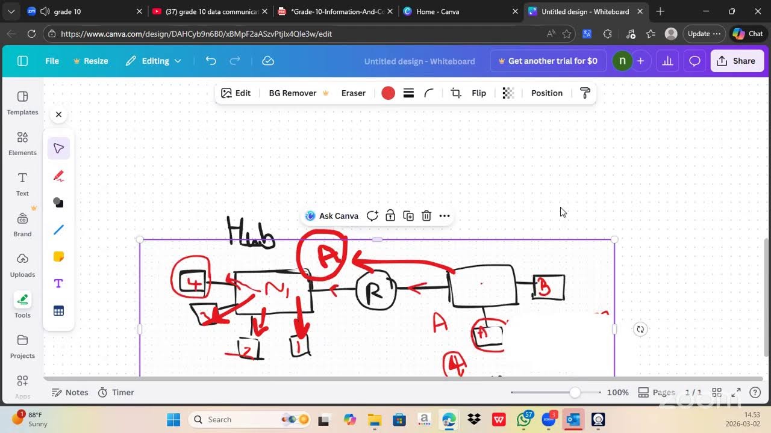Open the Uploads sidebar panel

click(x=22, y=265)
